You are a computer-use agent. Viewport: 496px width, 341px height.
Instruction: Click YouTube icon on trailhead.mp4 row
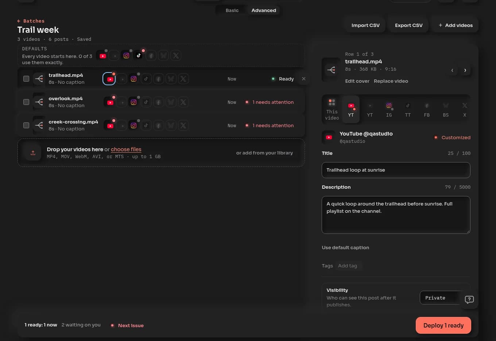(x=109, y=79)
